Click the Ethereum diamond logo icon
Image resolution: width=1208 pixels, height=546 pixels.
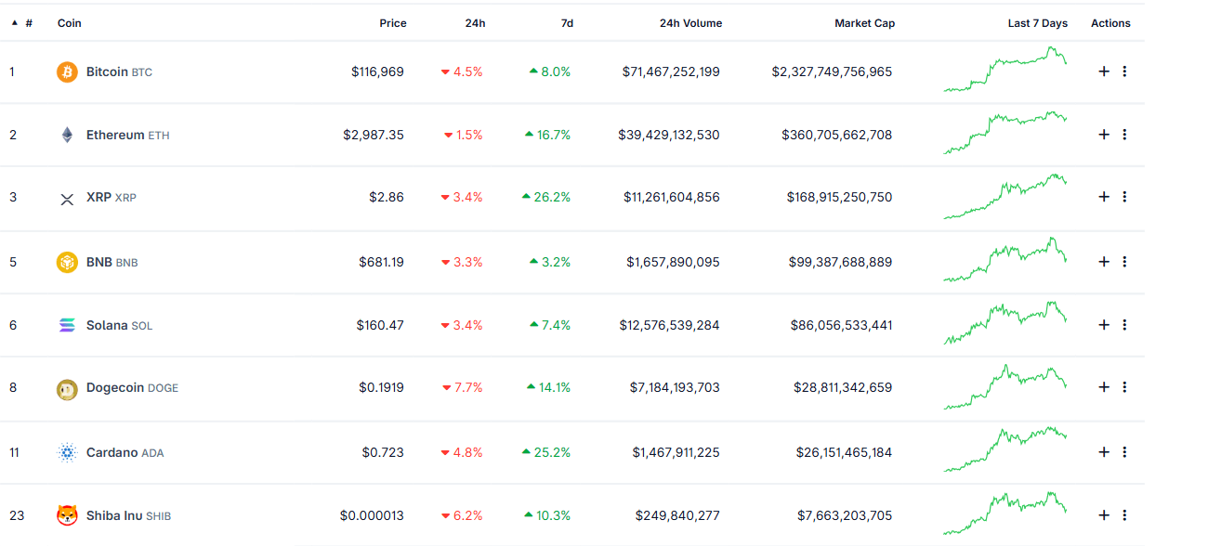(x=67, y=135)
